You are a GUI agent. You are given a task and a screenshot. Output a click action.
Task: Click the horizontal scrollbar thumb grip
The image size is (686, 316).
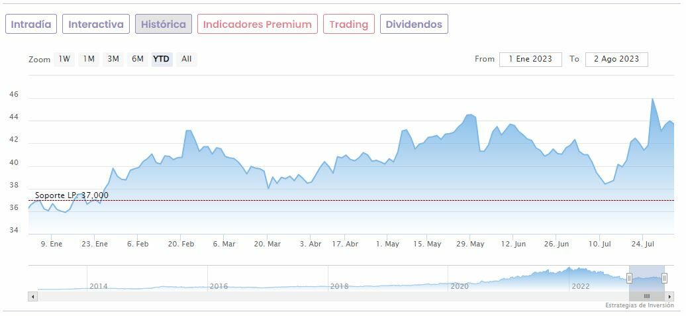pos(647,297)
